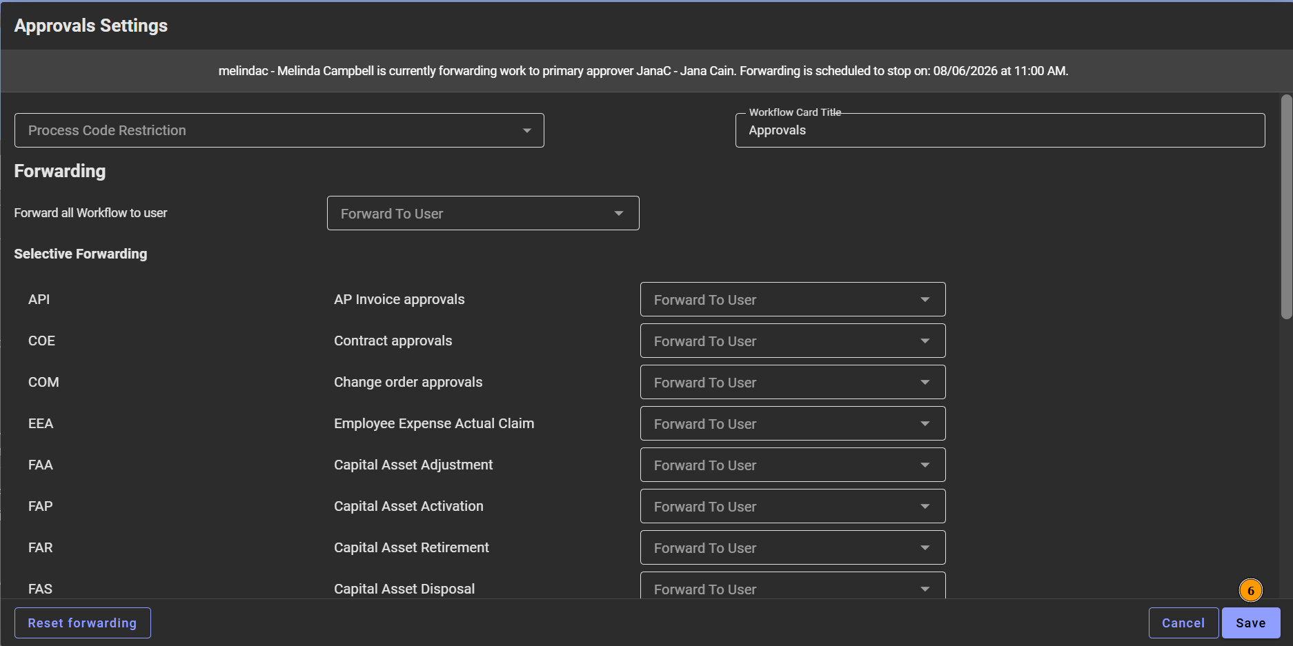This screenshot has height=646, width=1293.
Task: Select the FAP process code text
Action: point(41,506)
